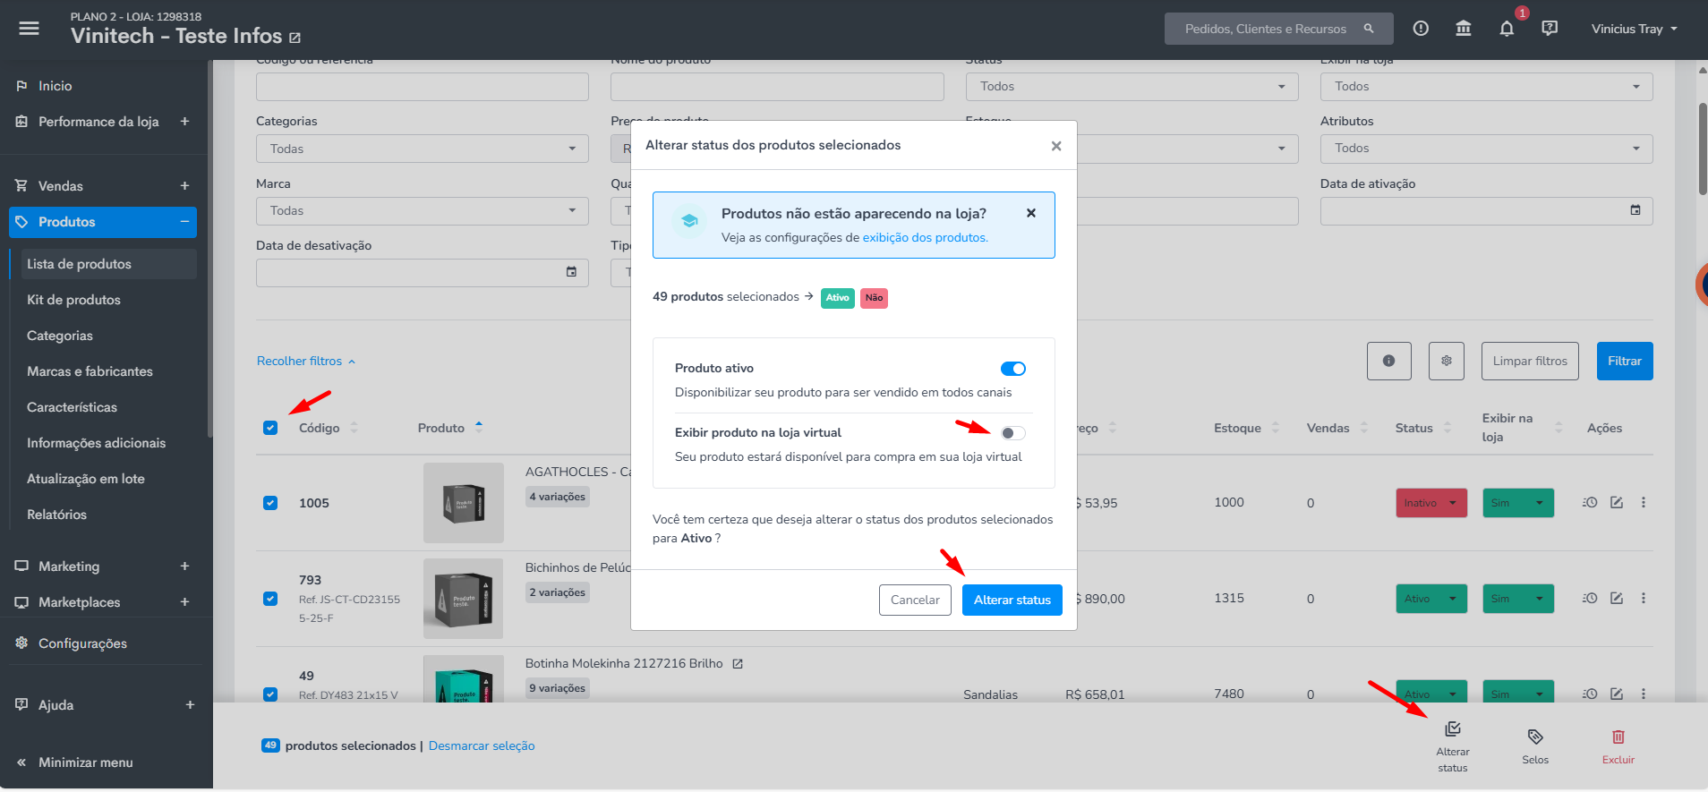
Task: Open the hamburger menu icon
Action: coord(29,29)
